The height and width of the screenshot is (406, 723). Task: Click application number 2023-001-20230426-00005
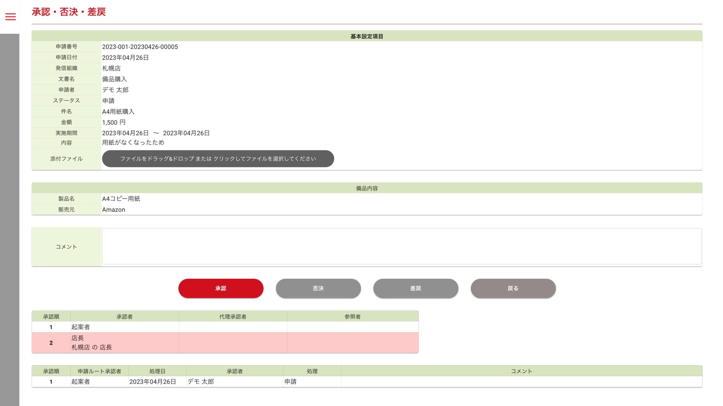tap(140, 47)
